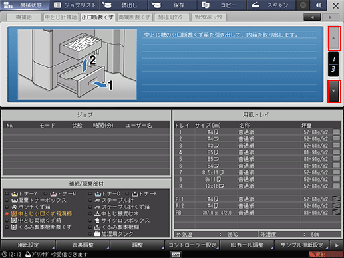This screenshot has height=258, width=344.
Task: Click the 加湿用タンク tank icon
Action: pyautogui.click(x=98, y=234)
